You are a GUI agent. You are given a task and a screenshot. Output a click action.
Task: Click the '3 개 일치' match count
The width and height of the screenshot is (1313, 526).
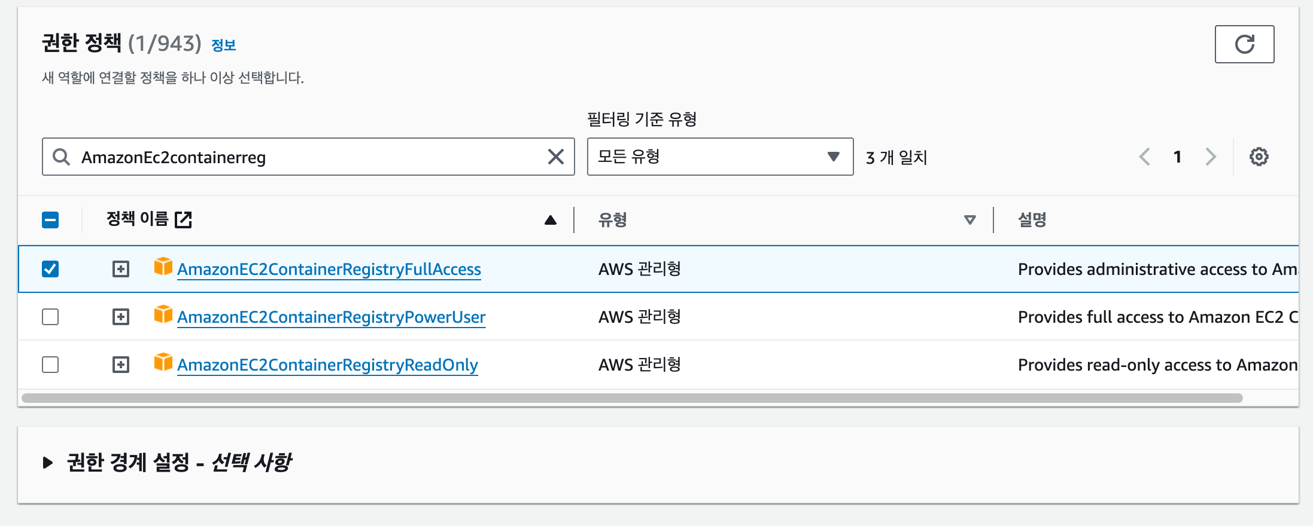click(x=896, y=157)
